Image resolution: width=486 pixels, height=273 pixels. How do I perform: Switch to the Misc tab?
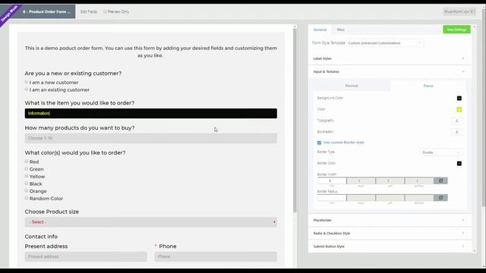[x=341, y=30]
